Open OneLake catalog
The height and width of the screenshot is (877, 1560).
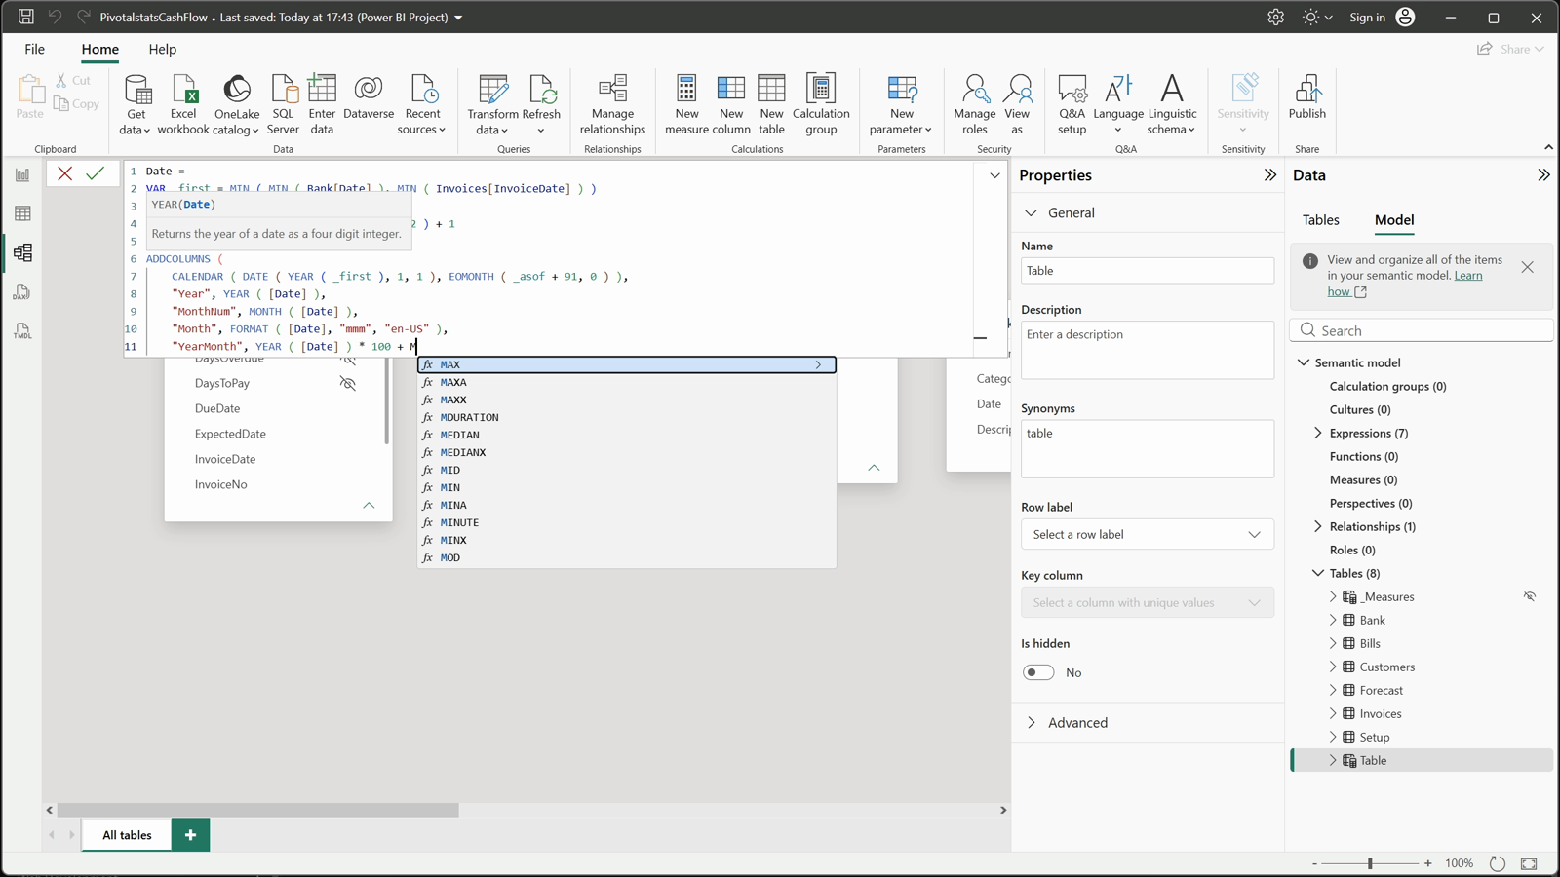click(236, 104)
